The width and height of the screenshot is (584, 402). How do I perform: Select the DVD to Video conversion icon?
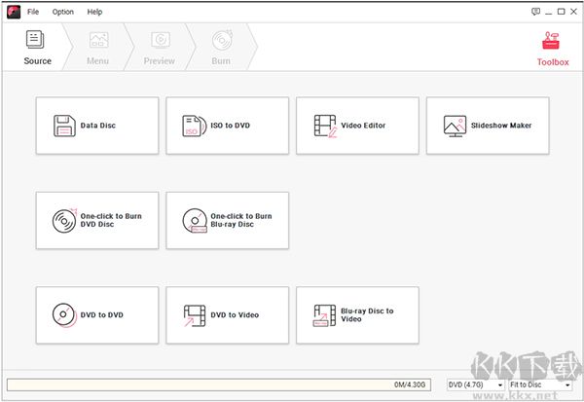pos(195,316)
